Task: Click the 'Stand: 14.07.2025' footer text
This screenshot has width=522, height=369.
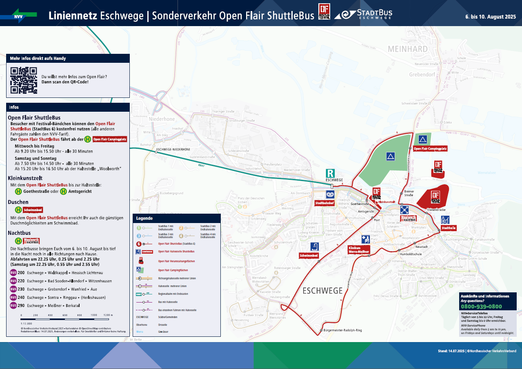Action: (x=451, y=351)
